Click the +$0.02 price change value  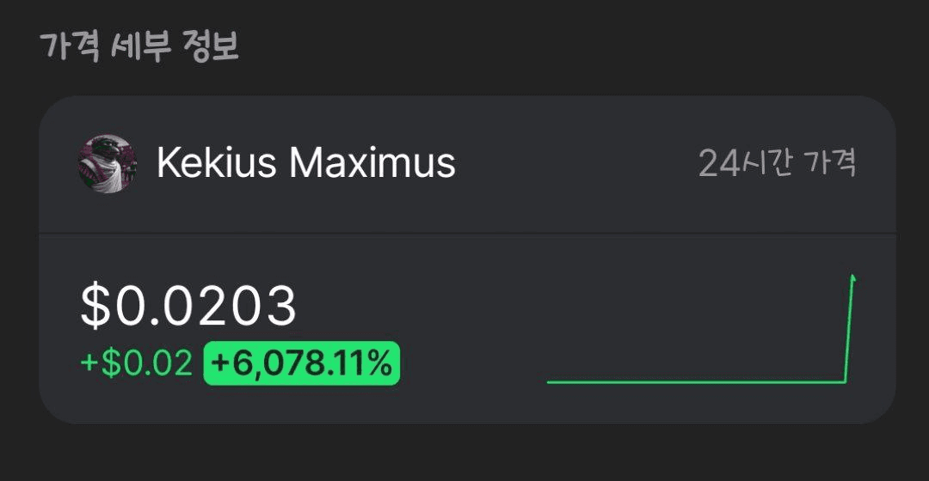pos(136,363)
